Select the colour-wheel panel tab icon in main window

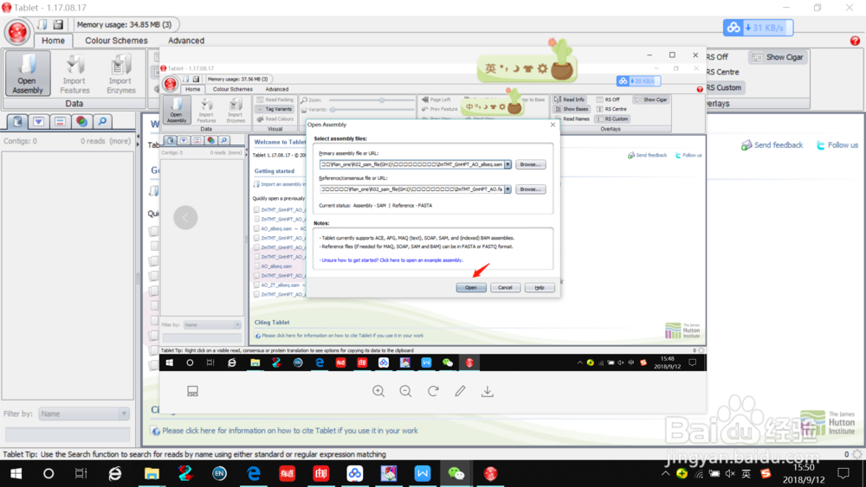pos(81,121)
